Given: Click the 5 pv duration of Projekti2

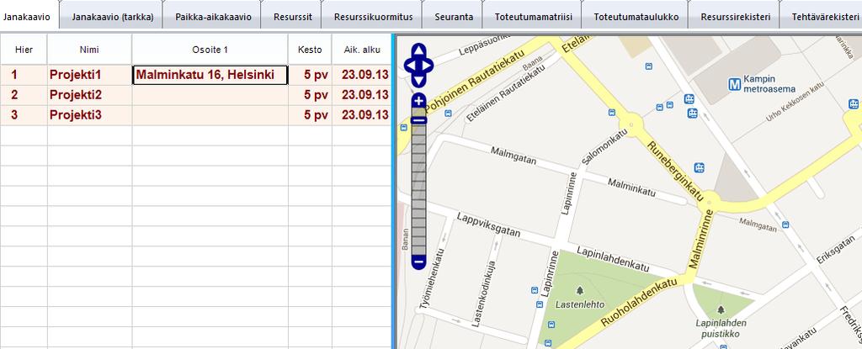Looking at the screenshot, I should pyautogui.click(x=310, y=95).
